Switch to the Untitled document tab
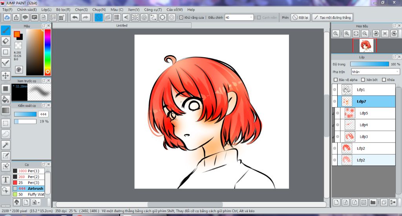 tap(122, 25)
